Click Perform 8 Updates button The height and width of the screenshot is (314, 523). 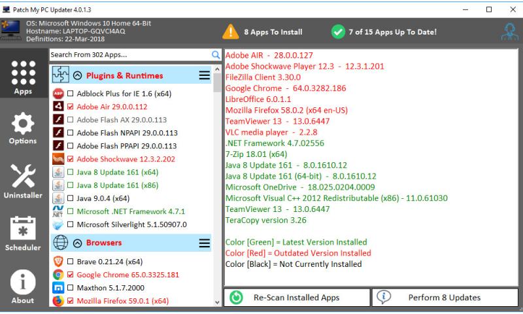pyautogui.click(x=445, y=297)
